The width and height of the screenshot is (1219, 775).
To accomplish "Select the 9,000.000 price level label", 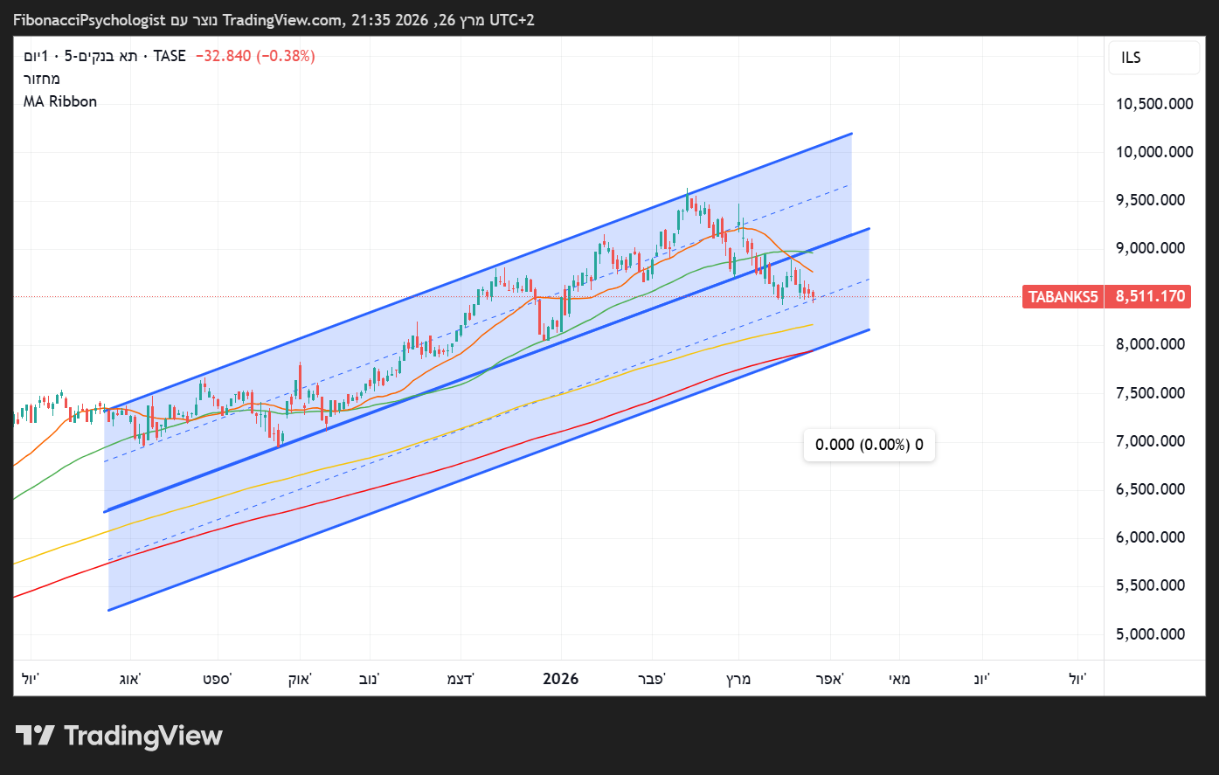I will point(1151,248).
